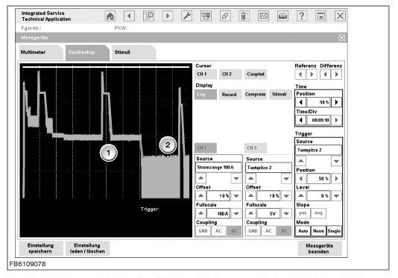This screenshot has height=278, width=398.
Task: Increase Time Position with right arrow
Action: click(337, 102)
